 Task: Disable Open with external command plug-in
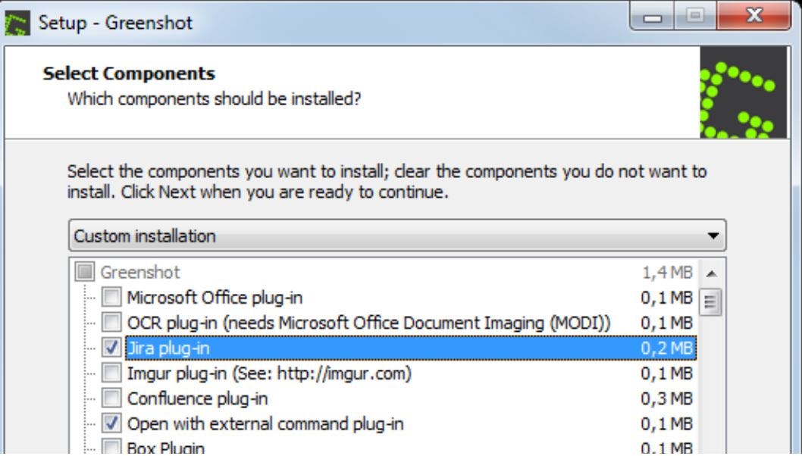pyautogui.click(x=111, y=423)
